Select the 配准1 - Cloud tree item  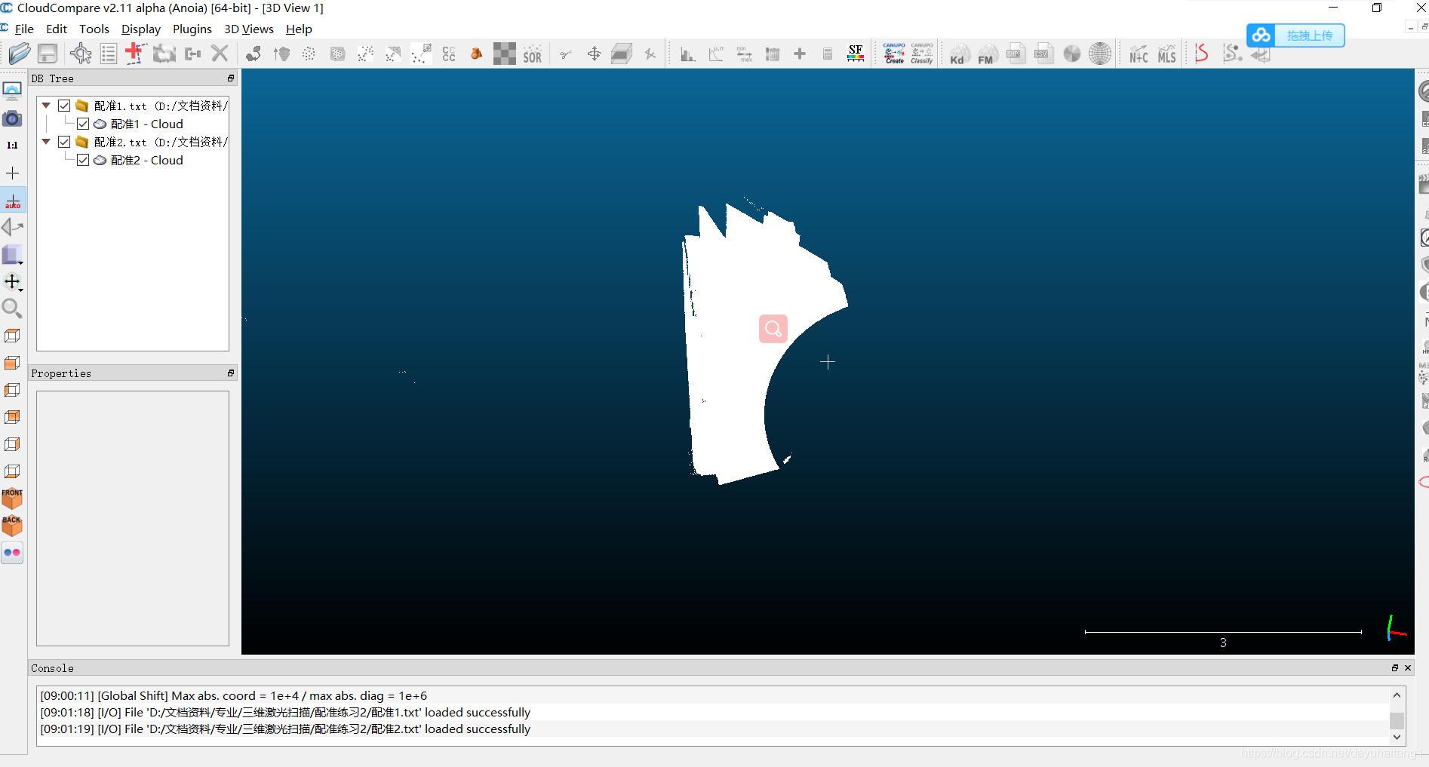tap(147, 124)
